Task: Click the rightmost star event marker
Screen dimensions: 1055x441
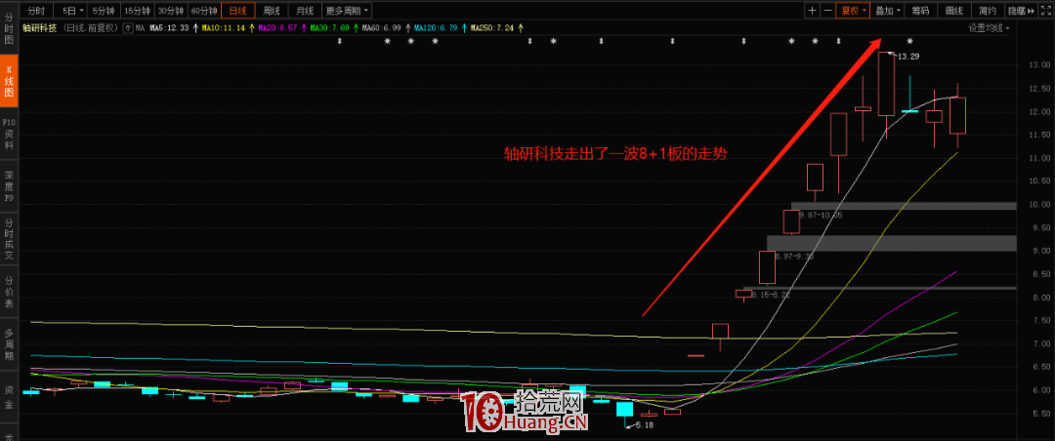Action: pyautogui.click(x=909, y=41)
